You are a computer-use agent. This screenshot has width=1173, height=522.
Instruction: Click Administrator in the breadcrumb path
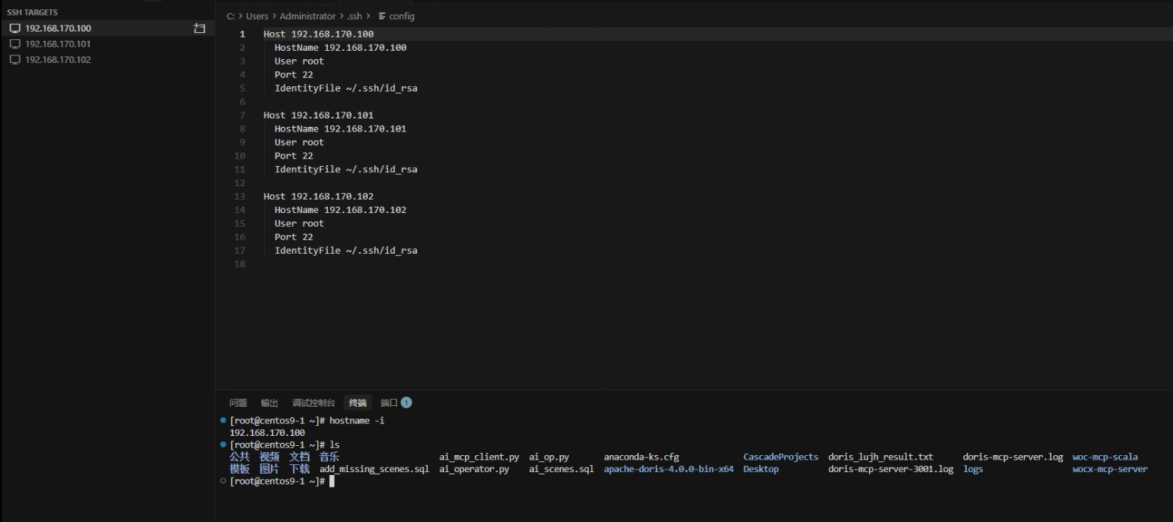tap(308, 16)
